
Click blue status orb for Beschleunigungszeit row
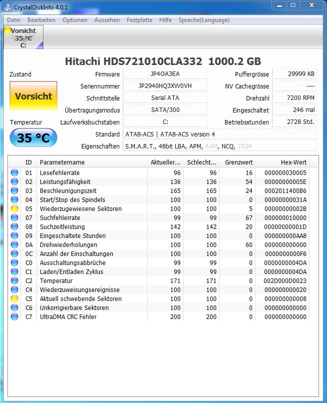(14, 190)
